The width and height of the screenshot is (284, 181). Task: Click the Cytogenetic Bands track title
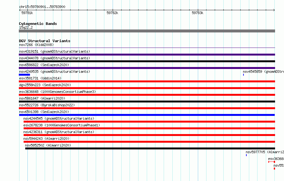[38, 24]
